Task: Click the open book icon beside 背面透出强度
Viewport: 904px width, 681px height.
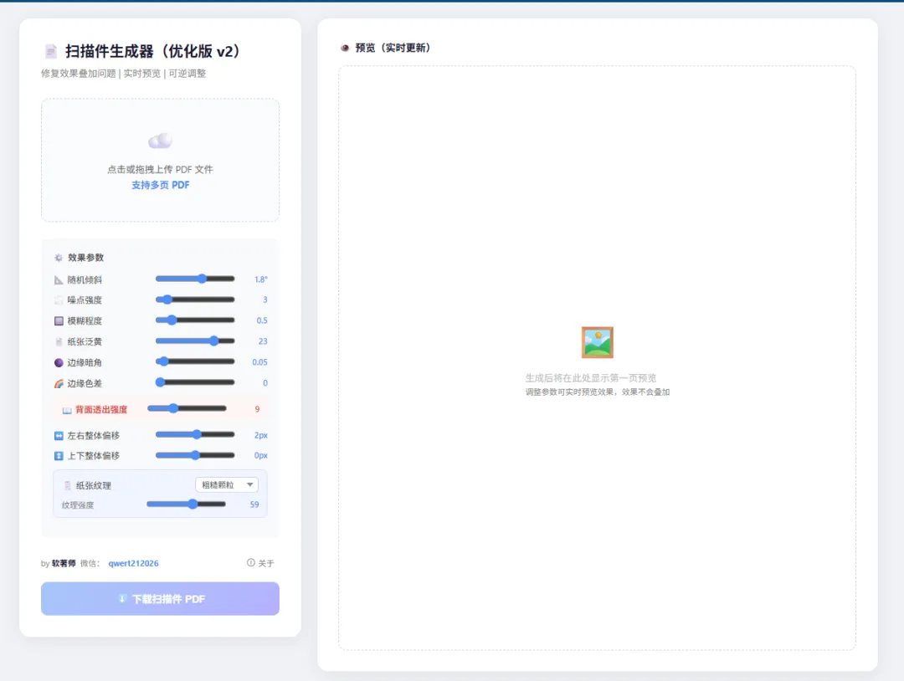Action: (x=67, y=410)
